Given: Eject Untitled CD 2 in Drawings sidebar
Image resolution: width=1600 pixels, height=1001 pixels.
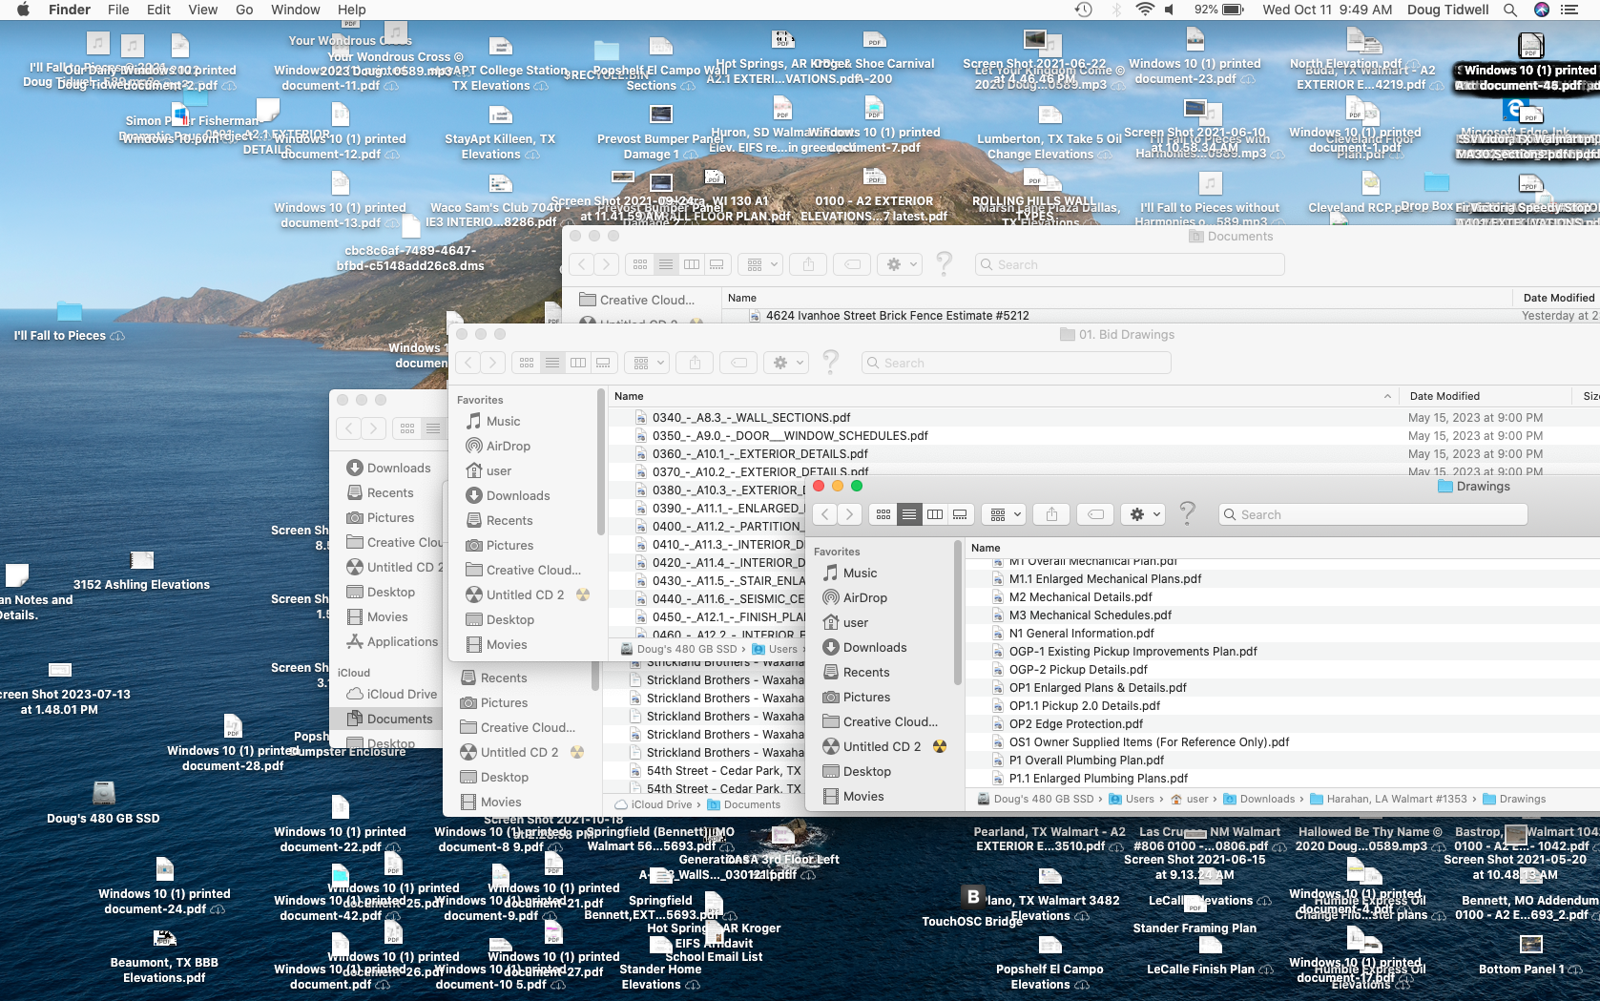Looking at the screenshot, I should pos(940,746).
